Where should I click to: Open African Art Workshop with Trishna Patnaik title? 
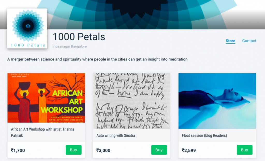coord(43,132)
